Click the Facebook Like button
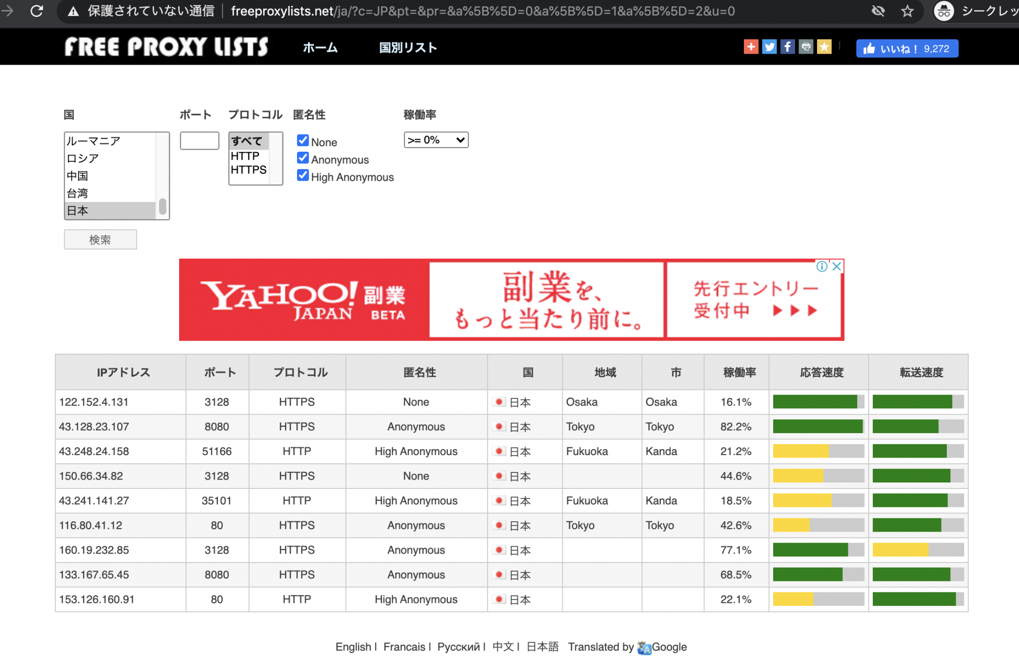Screen dimensions: 1019x668 click(x=907, y=48)
